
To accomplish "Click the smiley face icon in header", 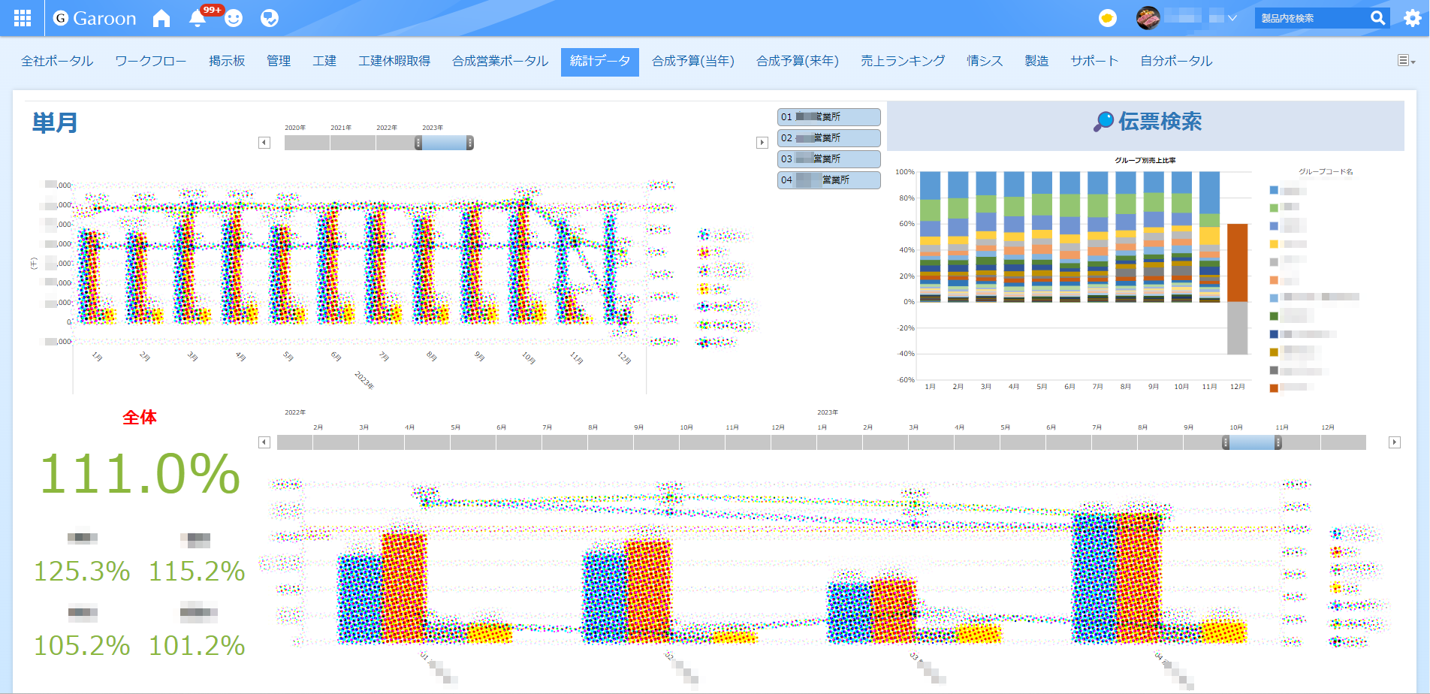I will pyautogui.click(x=234, y=18).
